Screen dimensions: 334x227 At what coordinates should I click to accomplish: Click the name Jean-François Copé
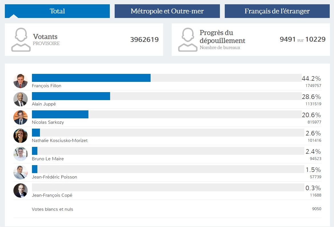point(52,195)
